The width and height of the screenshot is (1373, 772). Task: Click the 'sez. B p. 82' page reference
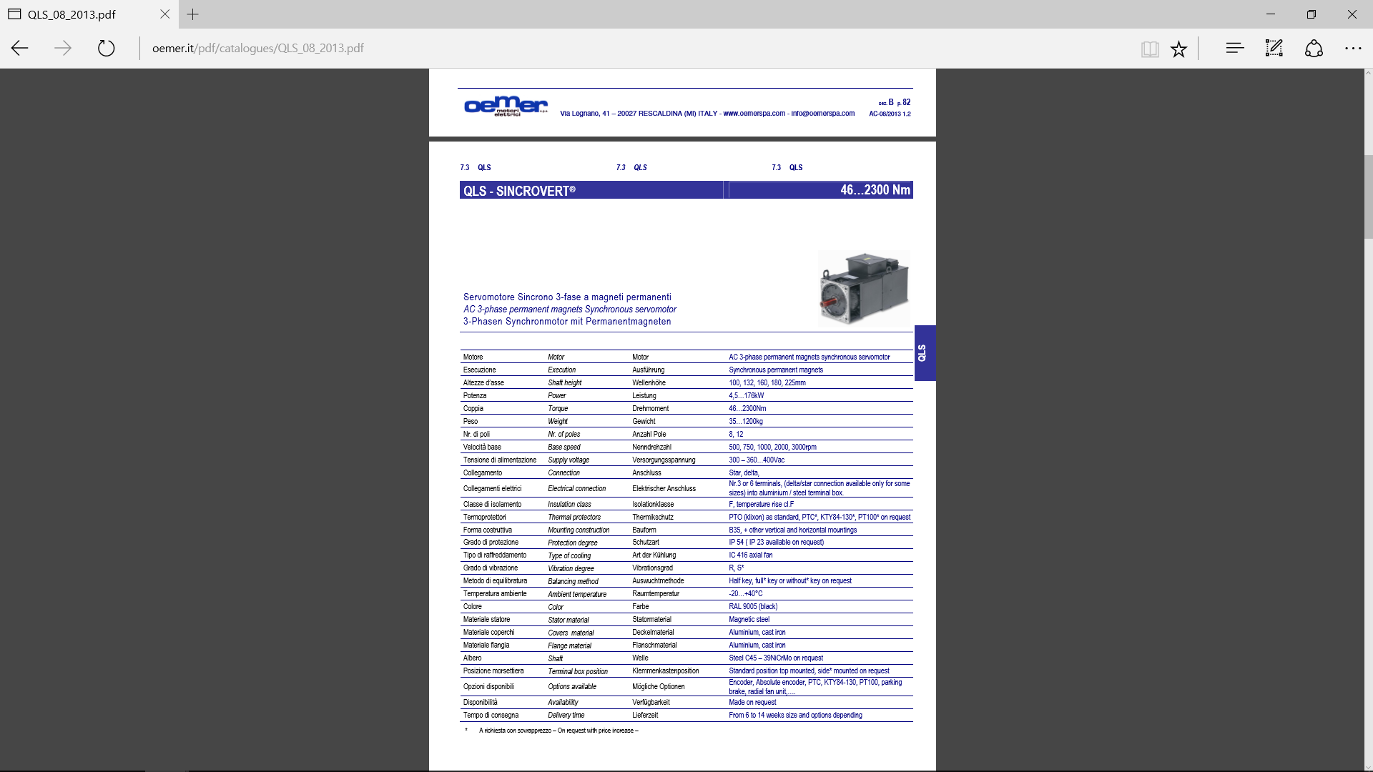895,102
